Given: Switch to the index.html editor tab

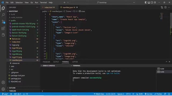Looking at the screenshot, I should pyautogui.click(x=49, y=7).
